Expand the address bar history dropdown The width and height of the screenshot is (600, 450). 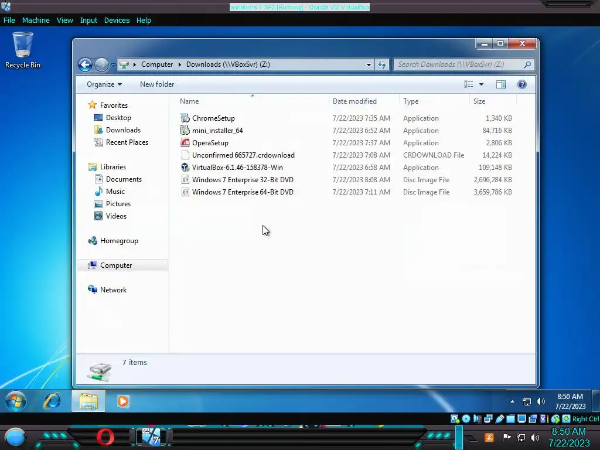(x=369, y=64)
